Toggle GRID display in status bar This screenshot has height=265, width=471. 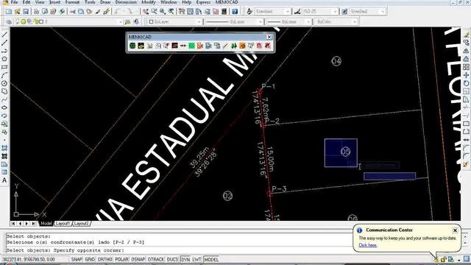pyautogui.click(x=90, y=259)
